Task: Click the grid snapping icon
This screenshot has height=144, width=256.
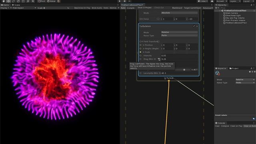Action: coord(59,1)
